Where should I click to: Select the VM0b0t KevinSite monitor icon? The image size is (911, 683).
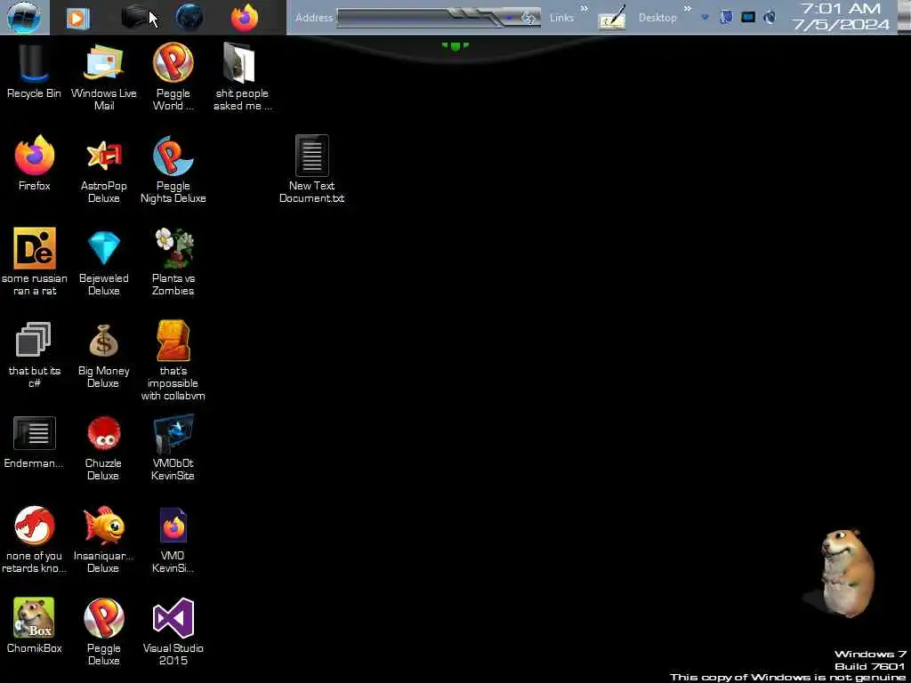point(173,446)
